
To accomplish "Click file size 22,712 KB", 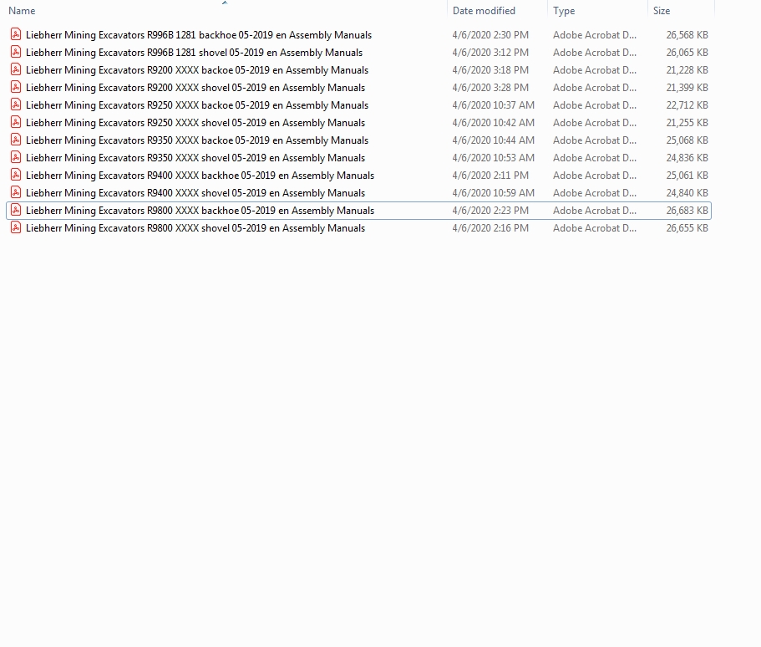I will click(x=687, y=105).
